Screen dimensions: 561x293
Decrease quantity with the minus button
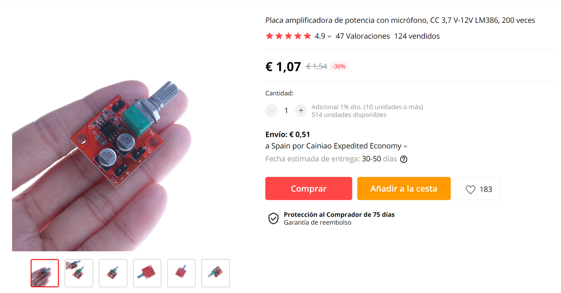point(272,110)
